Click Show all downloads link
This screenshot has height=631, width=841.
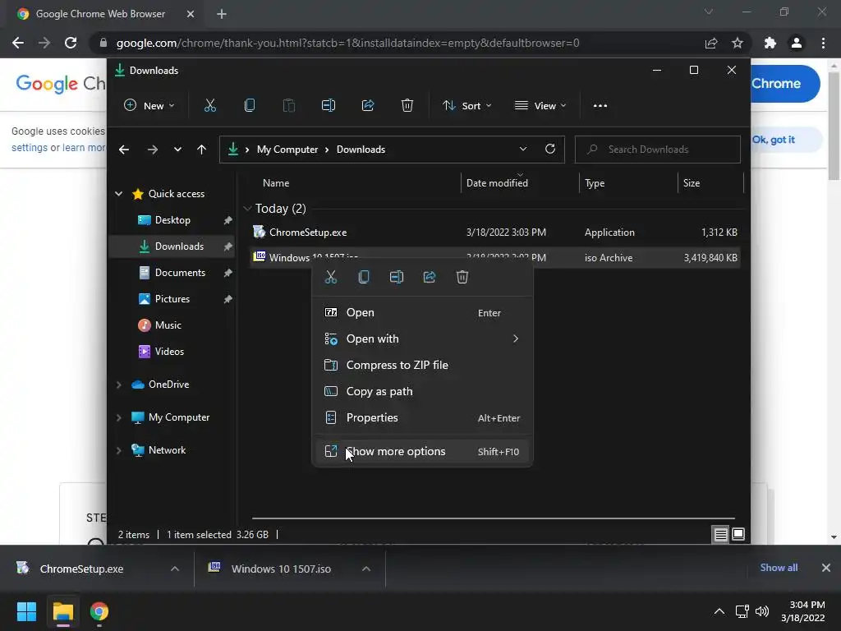(x=779, y=568)
